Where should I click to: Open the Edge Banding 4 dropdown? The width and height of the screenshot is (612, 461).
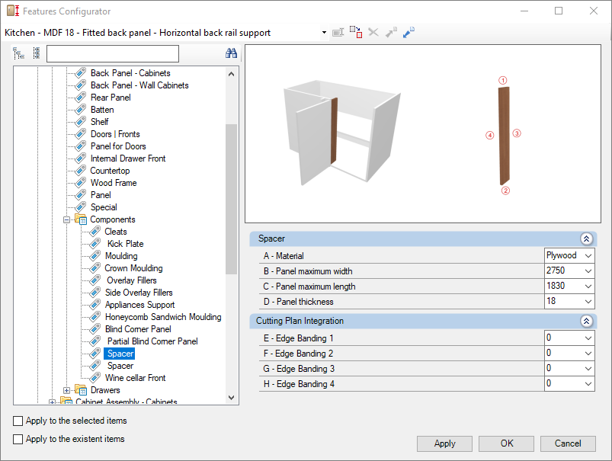pyautogui.click(x=588, y=384)
